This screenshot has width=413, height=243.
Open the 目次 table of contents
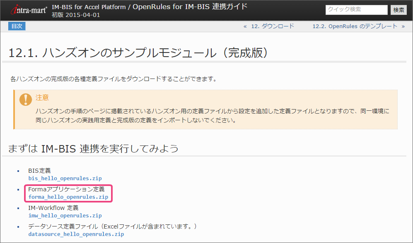click(17, 26)
